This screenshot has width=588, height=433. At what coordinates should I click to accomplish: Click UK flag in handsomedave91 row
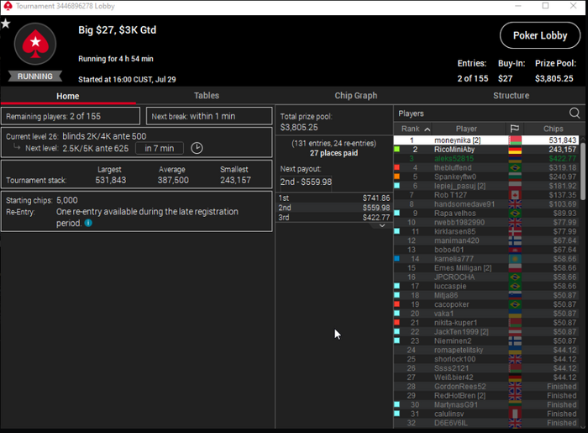coord(515,204)
